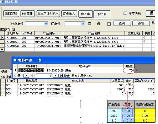Viewport: 158px width, 124px height.
Task: Click the MRP计算 window title icon
Action: pos(2,2)
